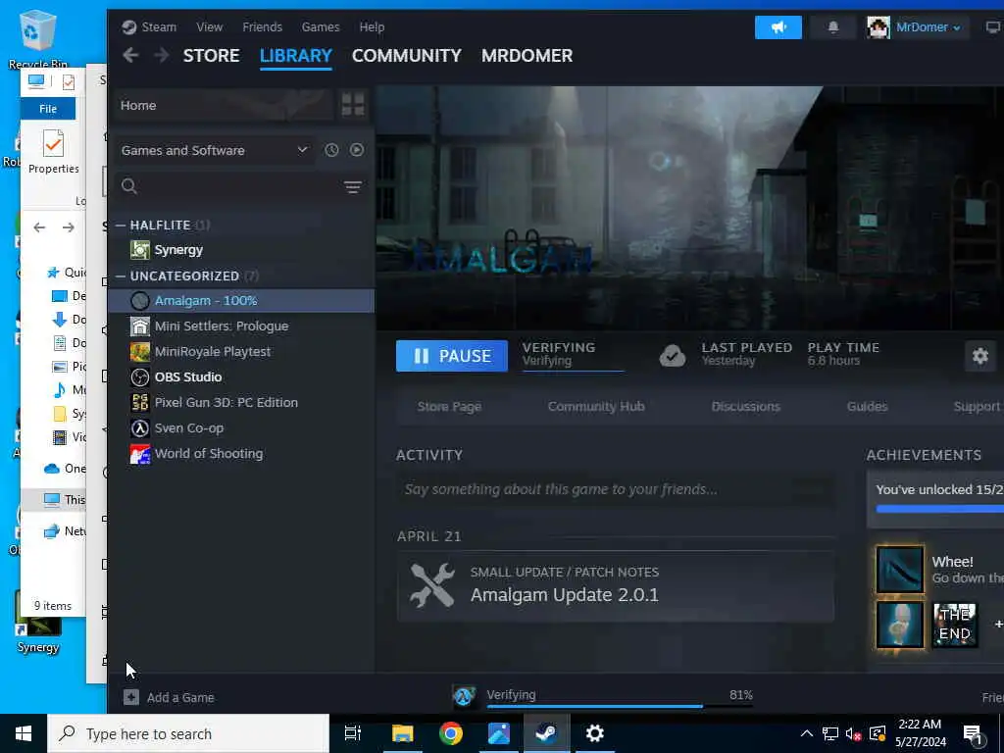Click the taskbar search box

(x=188, y=733)
